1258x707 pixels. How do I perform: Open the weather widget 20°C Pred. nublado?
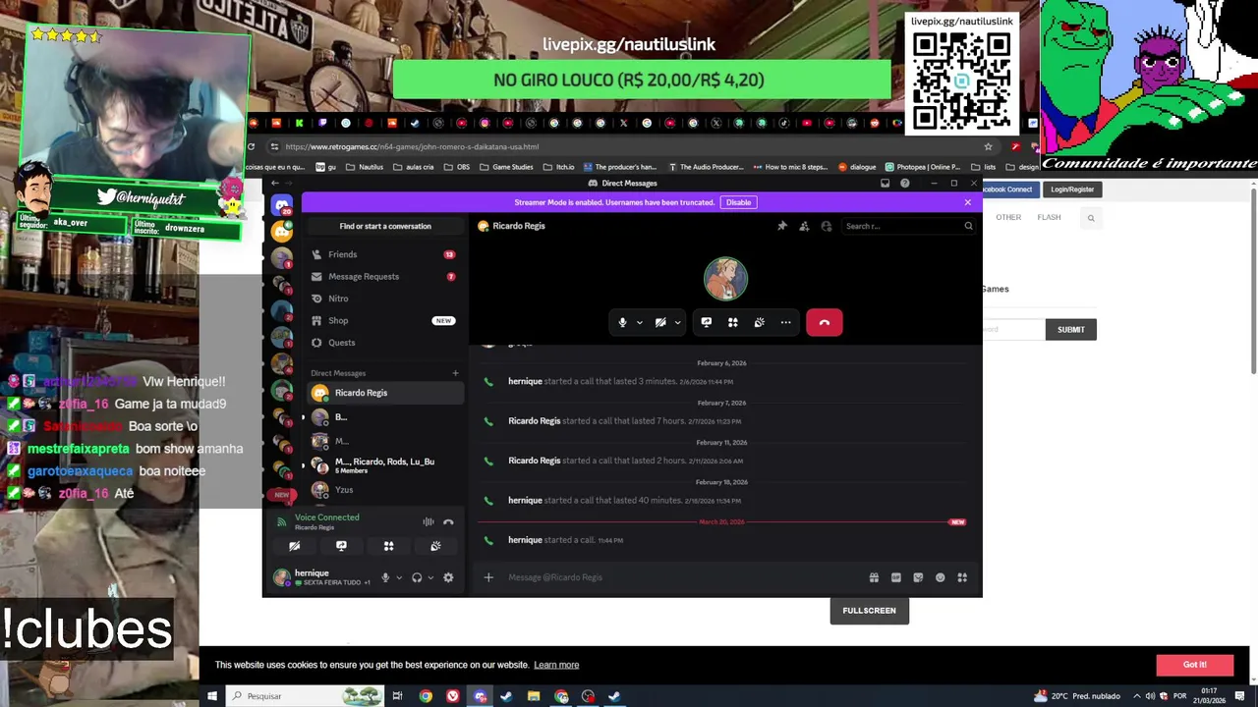(x=1077, y=696)
